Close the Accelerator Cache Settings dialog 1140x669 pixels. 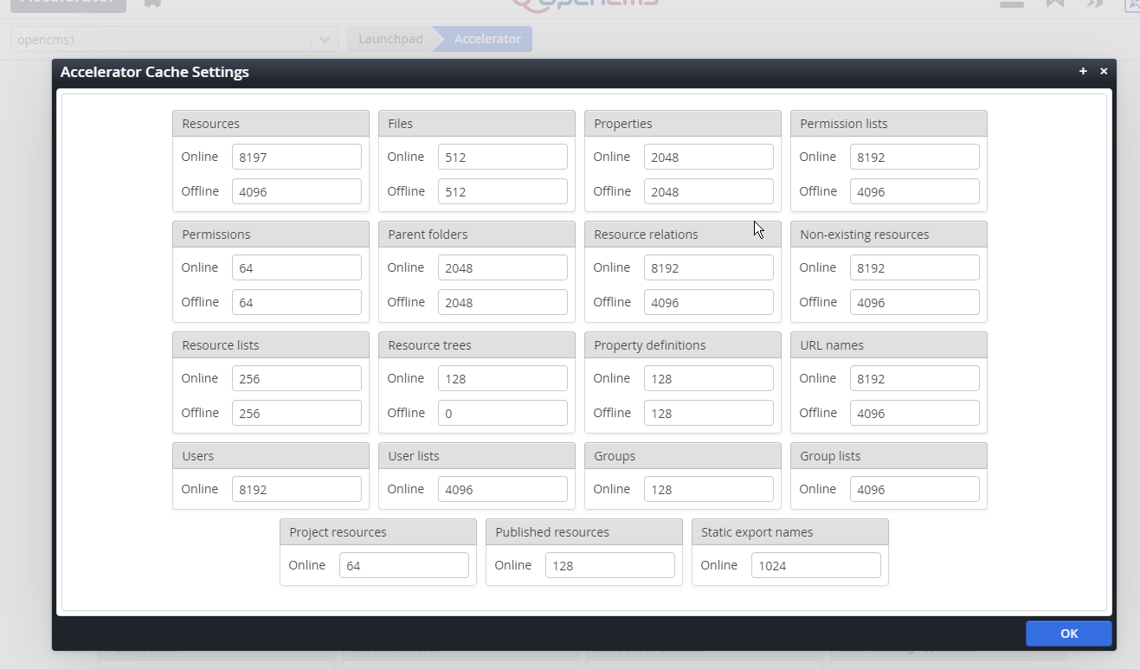click(1104, 72)
